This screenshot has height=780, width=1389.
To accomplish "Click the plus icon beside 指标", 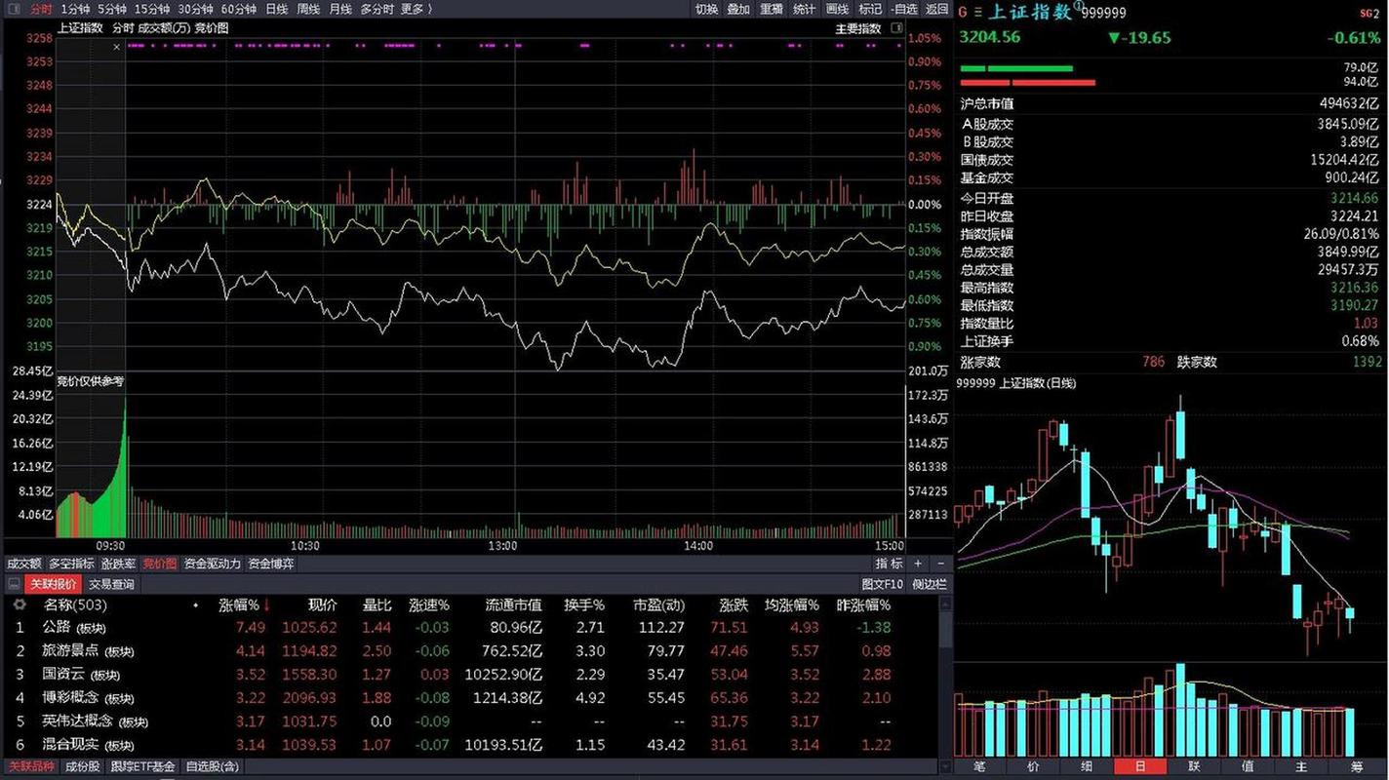I will click(917, 564).
